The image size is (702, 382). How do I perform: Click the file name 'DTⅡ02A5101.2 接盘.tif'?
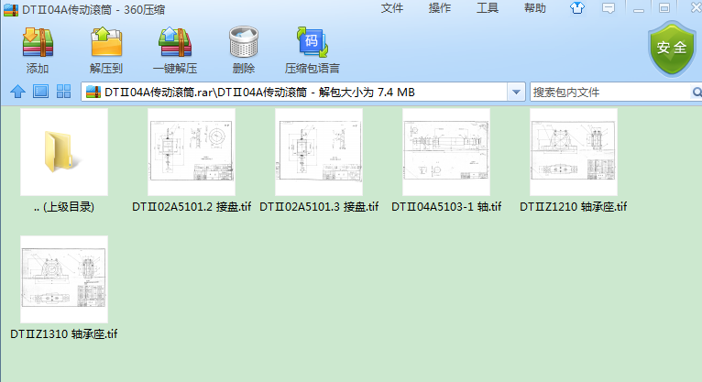(192, 207)
